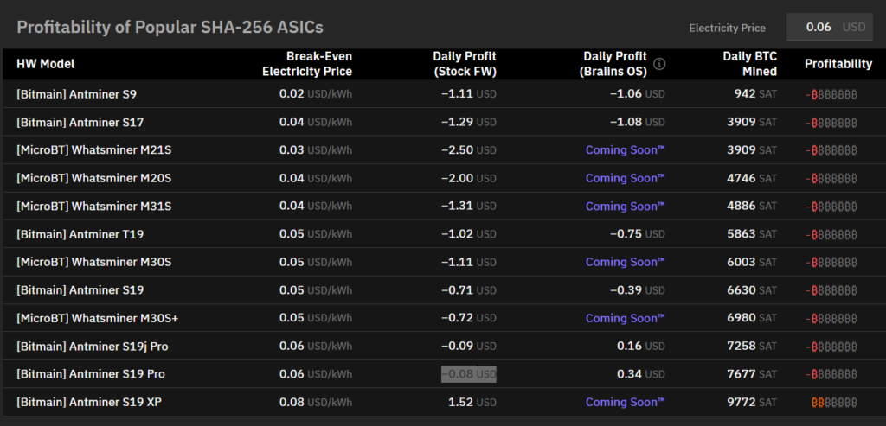Click the 0.08 USD/kWh break-even price
The height and width of the screenshot is (426, 886).
(316, 403)
